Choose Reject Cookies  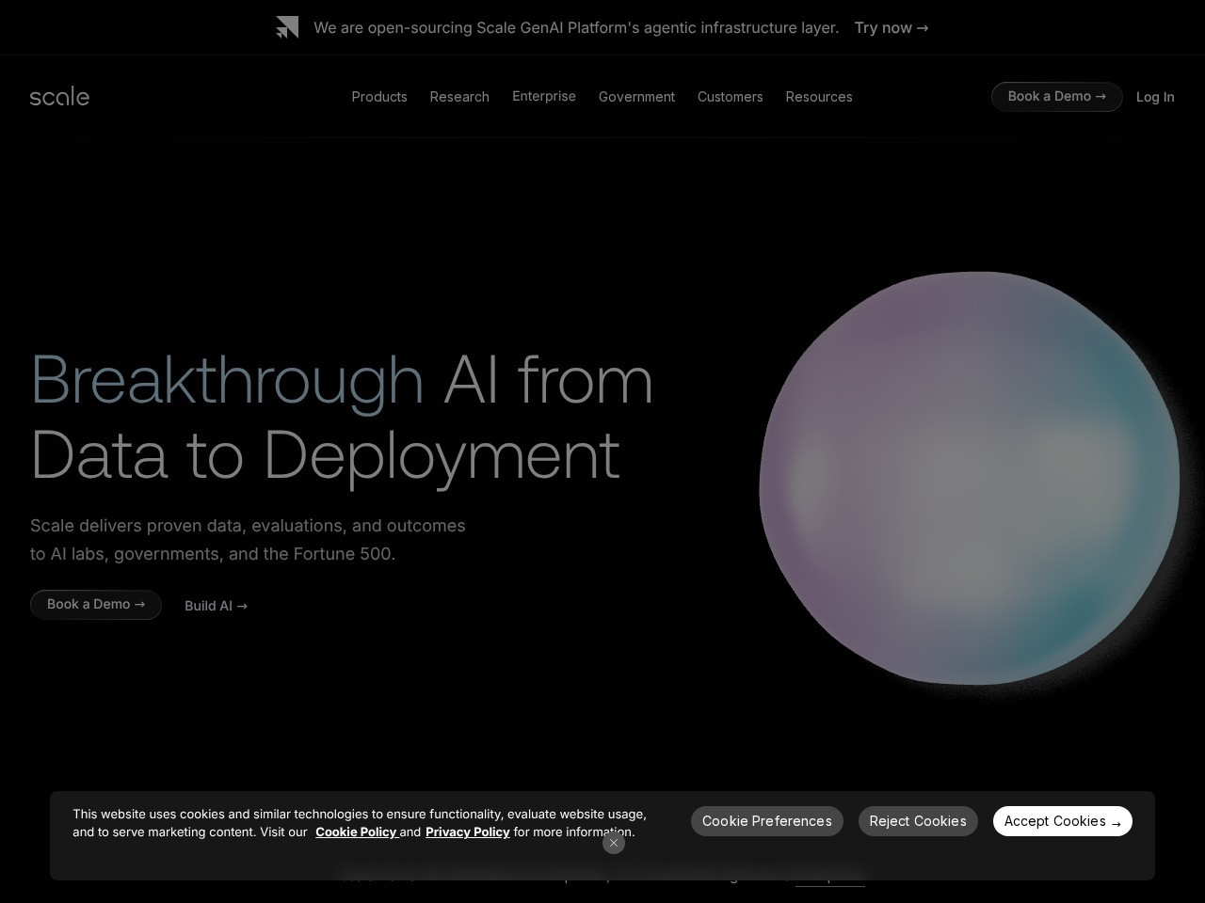point(918,821)
